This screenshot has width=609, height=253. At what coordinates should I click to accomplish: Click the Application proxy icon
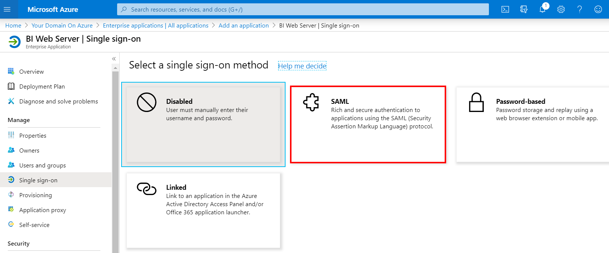click(11, 210)
